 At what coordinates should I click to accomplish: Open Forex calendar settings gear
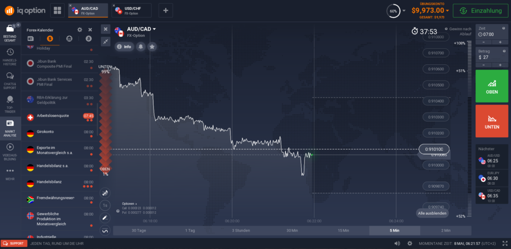tap(79, 30)
